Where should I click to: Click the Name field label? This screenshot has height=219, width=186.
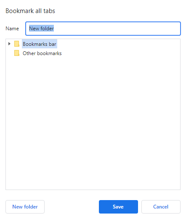[x=12, y=29]
